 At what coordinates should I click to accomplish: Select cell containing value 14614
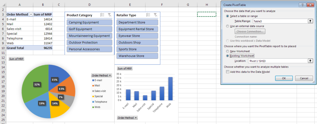point(43,19)
